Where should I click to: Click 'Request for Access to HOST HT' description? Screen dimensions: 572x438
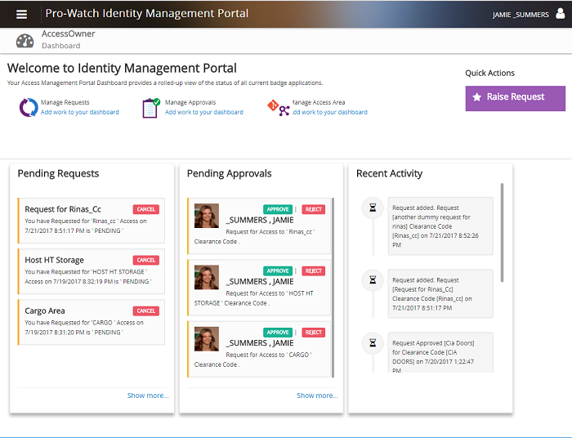[x=254, y=298]
